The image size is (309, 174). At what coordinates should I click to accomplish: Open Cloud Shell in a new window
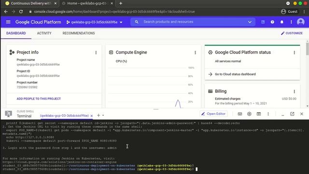point(292,114)
